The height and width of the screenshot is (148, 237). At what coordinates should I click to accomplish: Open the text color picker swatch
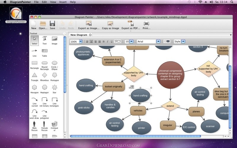point(117,41)
